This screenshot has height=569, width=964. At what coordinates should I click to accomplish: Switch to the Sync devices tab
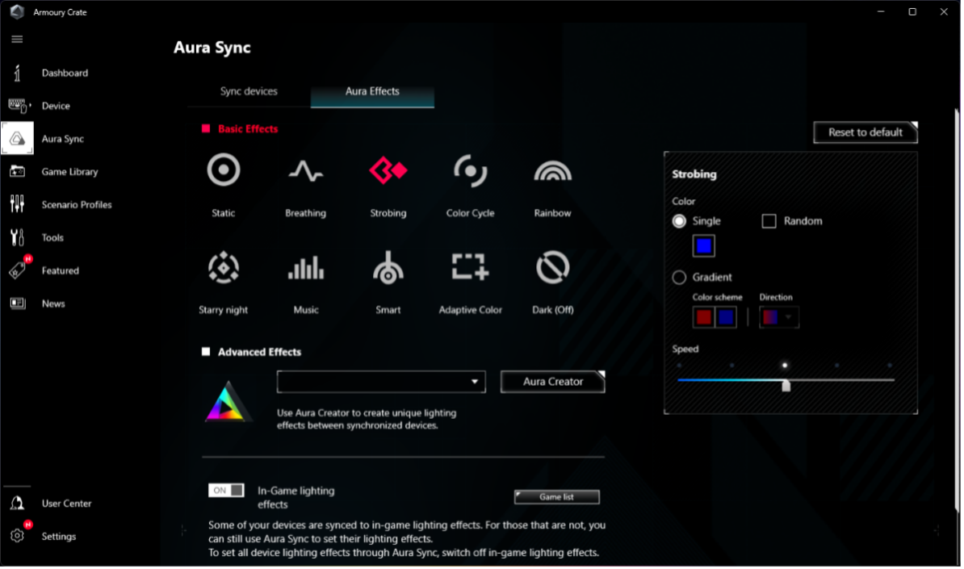pos(249,92)
